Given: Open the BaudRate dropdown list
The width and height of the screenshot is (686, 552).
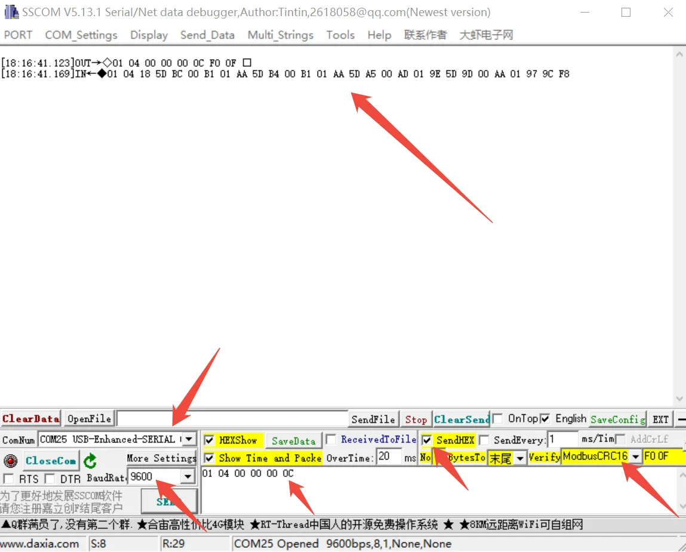Looking at the screenshot, I should [188, 477].
